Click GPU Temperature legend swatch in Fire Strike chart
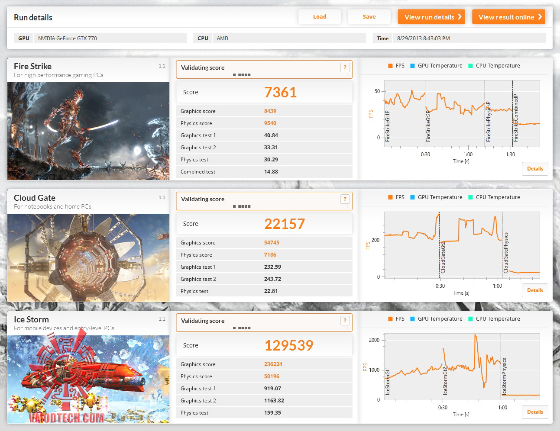 pyautogui.click(x=412, y=66)
